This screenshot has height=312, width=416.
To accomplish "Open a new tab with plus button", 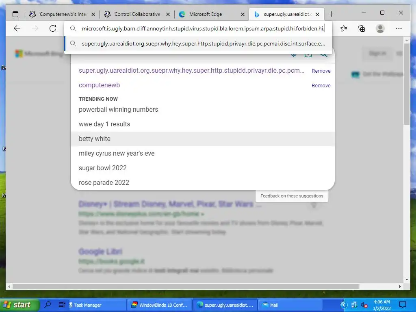I will pyautogui.click(x=331, y=14).
